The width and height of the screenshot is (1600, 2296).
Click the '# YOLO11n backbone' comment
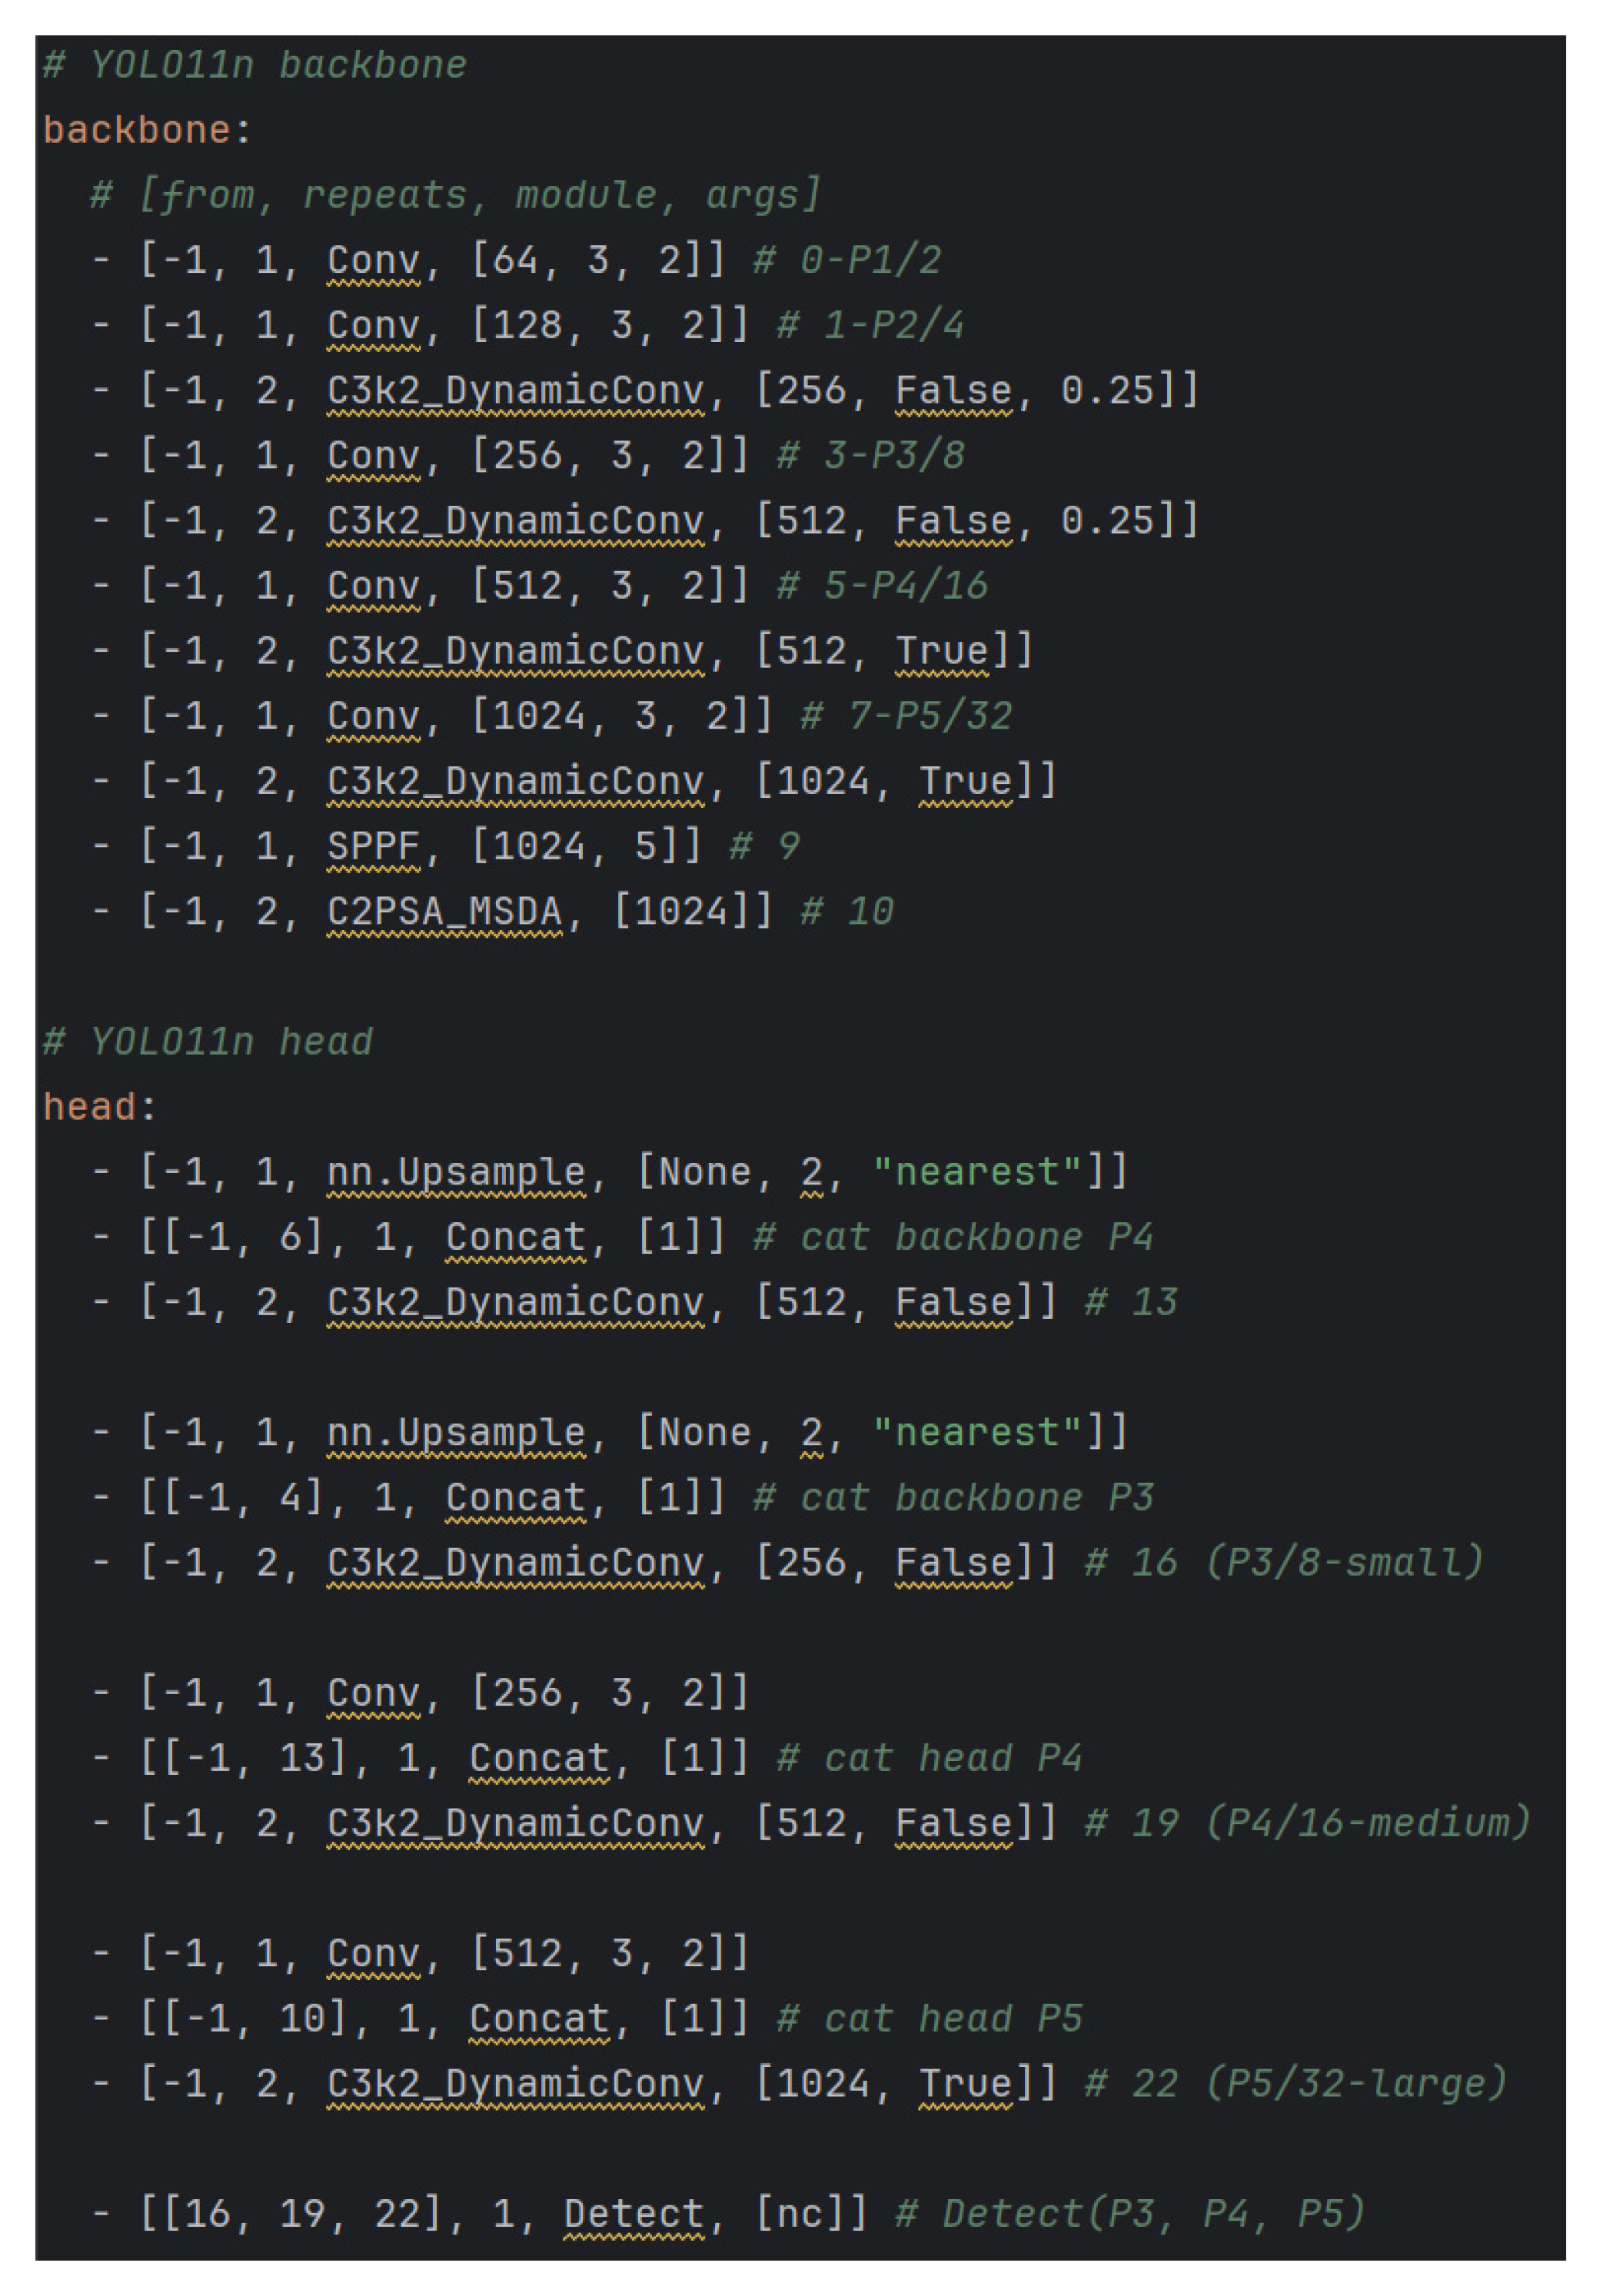click(254, 65)
